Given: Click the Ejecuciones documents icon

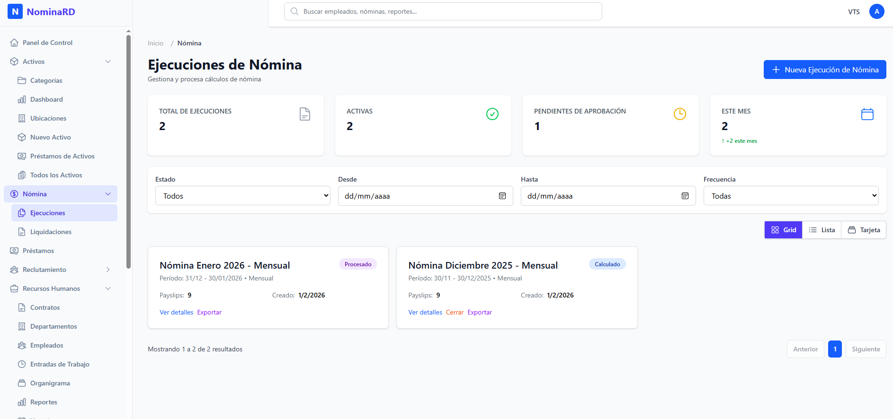Looking at the screenshot, I should tap(22, 213).
